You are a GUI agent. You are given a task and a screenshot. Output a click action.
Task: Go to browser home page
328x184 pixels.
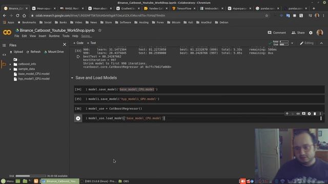pyautogui.click(x=24, y=16)
